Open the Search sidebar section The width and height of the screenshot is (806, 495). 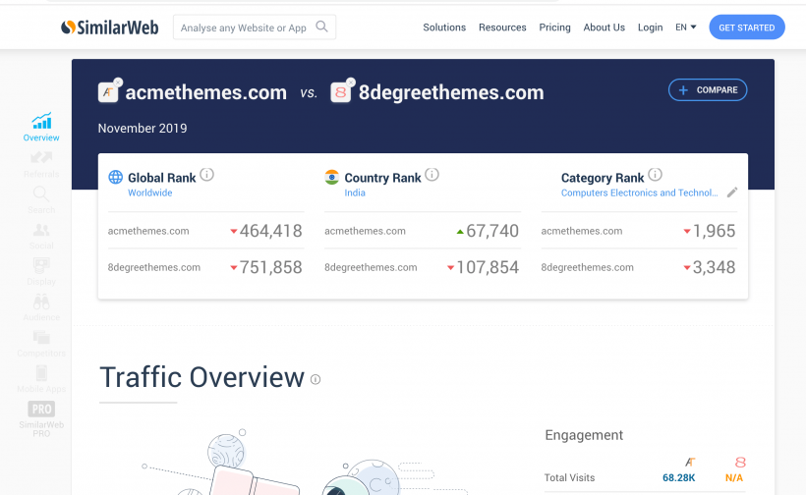click(41, 200)
